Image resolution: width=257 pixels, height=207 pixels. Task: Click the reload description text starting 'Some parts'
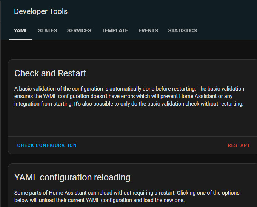pyautogui.click(x=126, y=196)
